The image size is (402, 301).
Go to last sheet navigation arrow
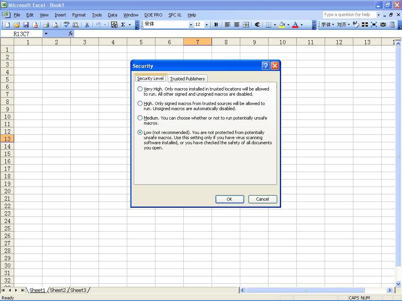tap(22, 290)
